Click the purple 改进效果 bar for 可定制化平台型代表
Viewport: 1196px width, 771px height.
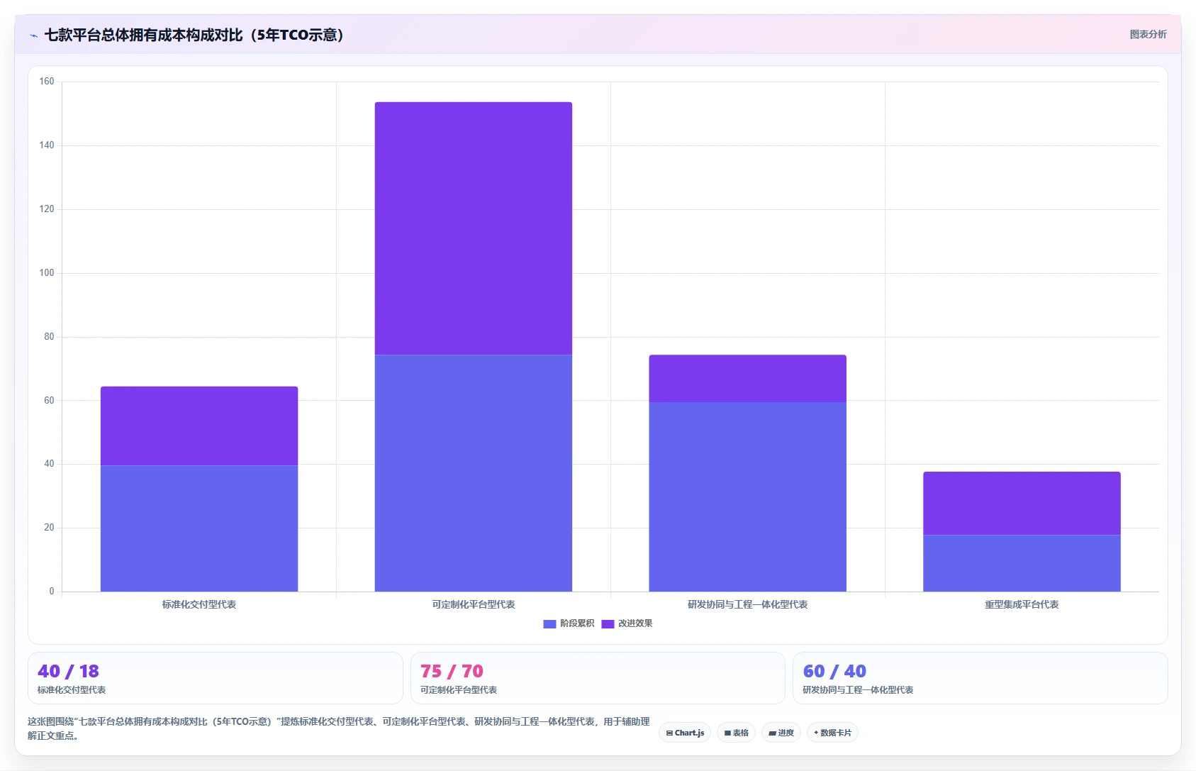[474, 228]
